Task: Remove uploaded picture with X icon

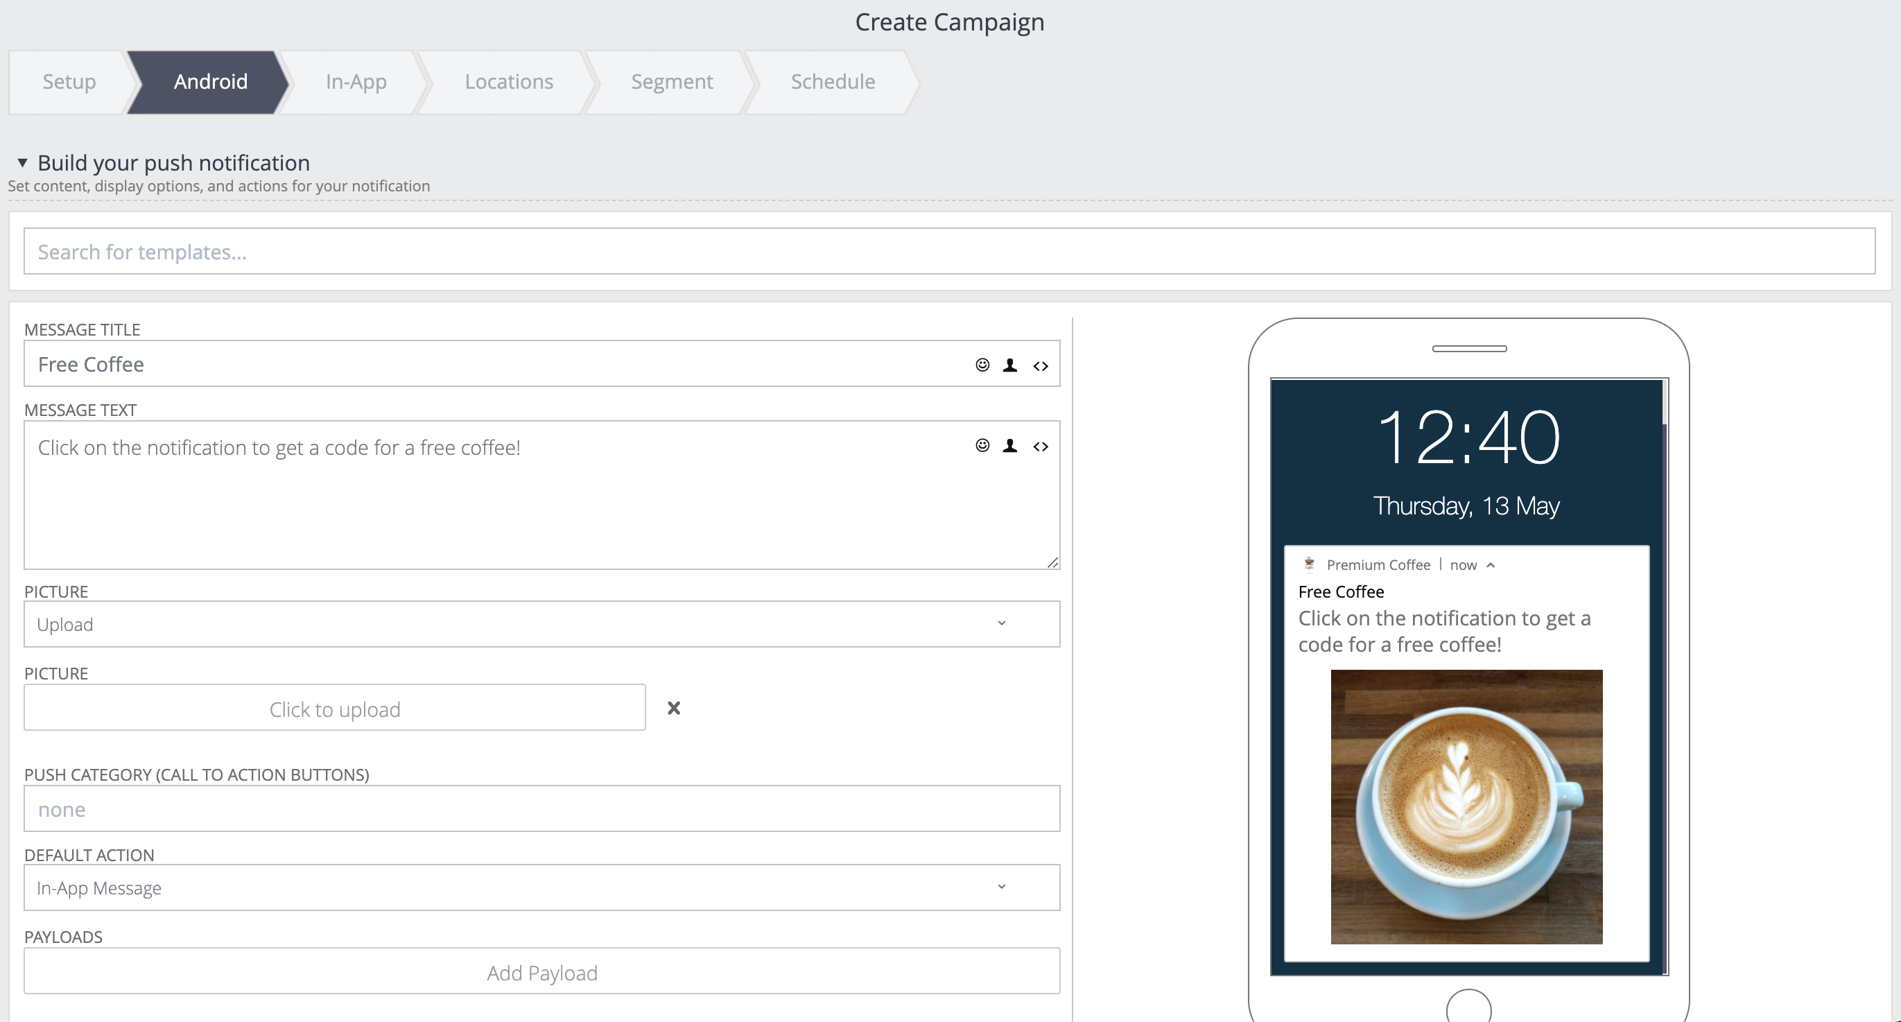Action: [673, 708]
